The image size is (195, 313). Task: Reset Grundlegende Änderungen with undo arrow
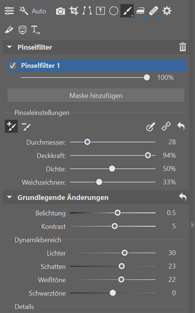(183, 197)
